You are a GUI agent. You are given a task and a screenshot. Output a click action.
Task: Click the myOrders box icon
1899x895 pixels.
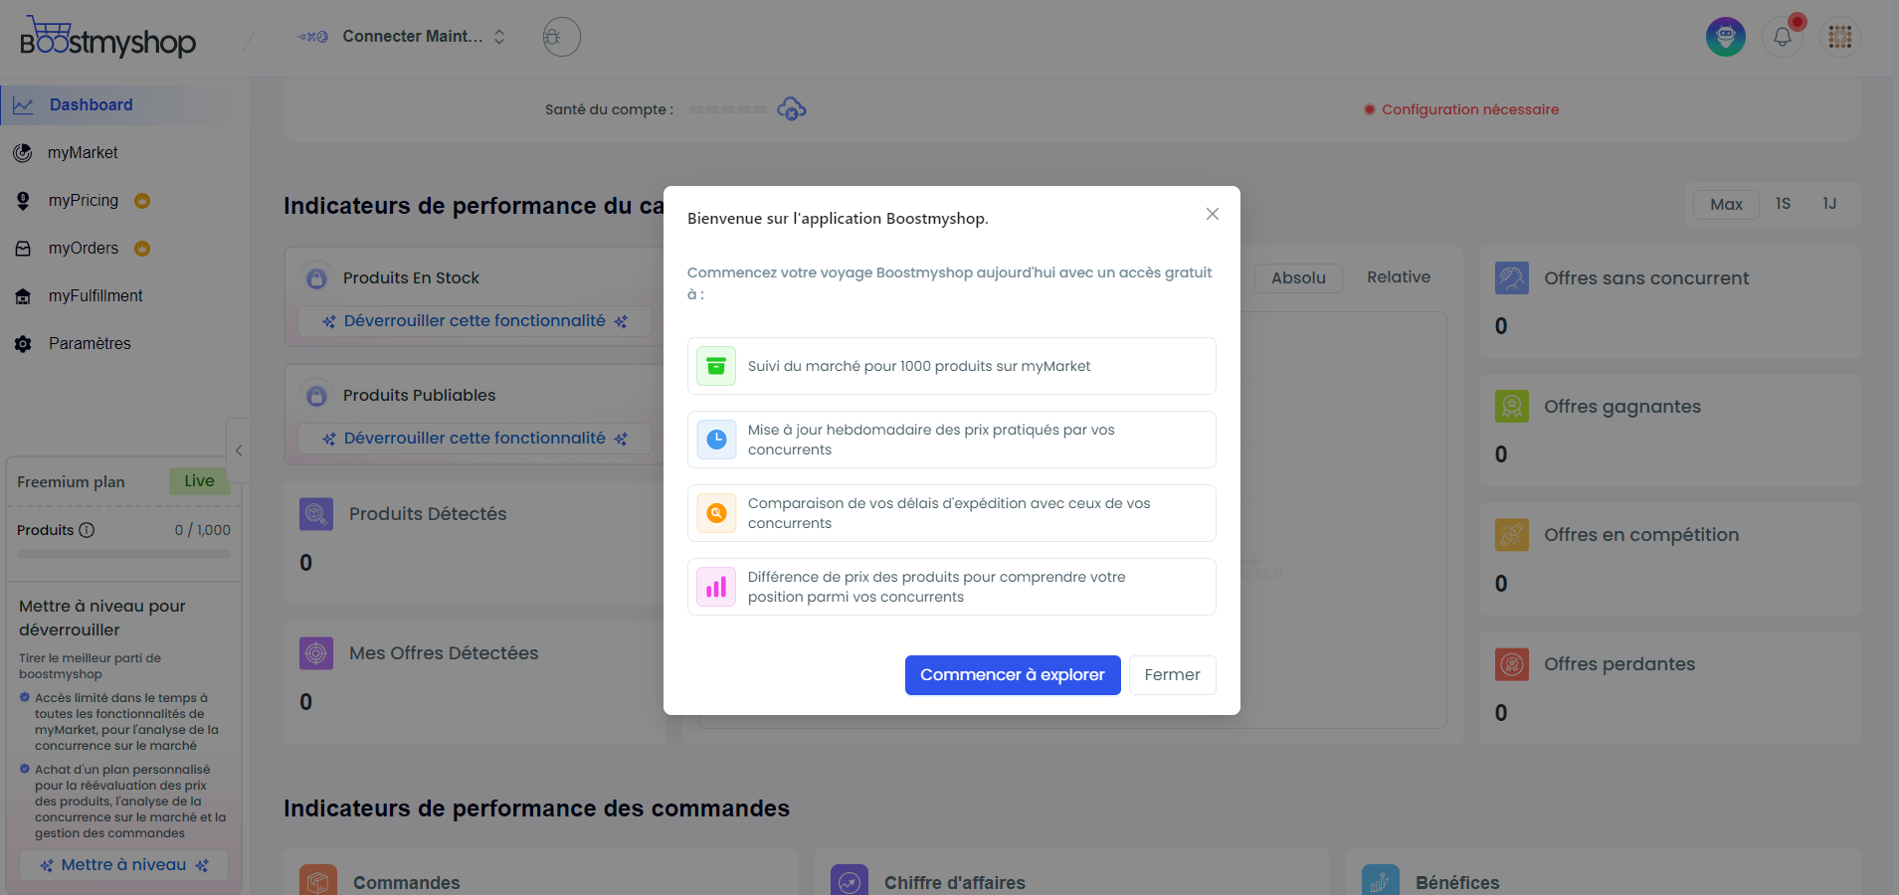pos(23,249)
